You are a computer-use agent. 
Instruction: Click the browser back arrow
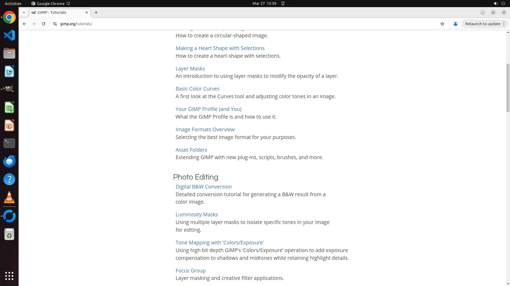coord(24,24)
